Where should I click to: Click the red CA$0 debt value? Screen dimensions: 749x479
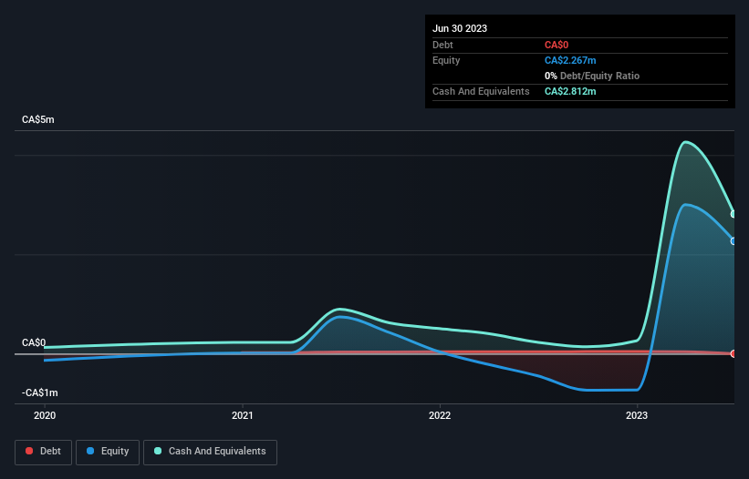pyautogui.click(x=557, y=45)
